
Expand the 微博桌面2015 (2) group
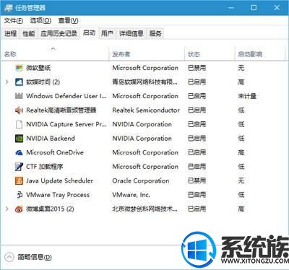point(7,209)
